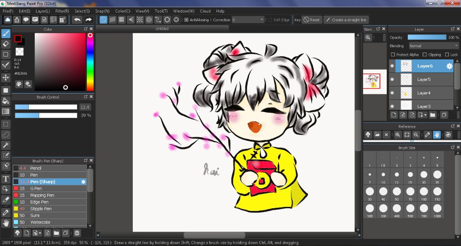461x246 pixels.
Task: Open image folder in Reference panel
Action: pos(377,135)
